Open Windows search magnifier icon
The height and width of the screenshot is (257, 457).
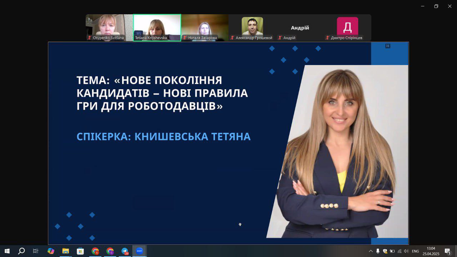click(x=21, y=251)
